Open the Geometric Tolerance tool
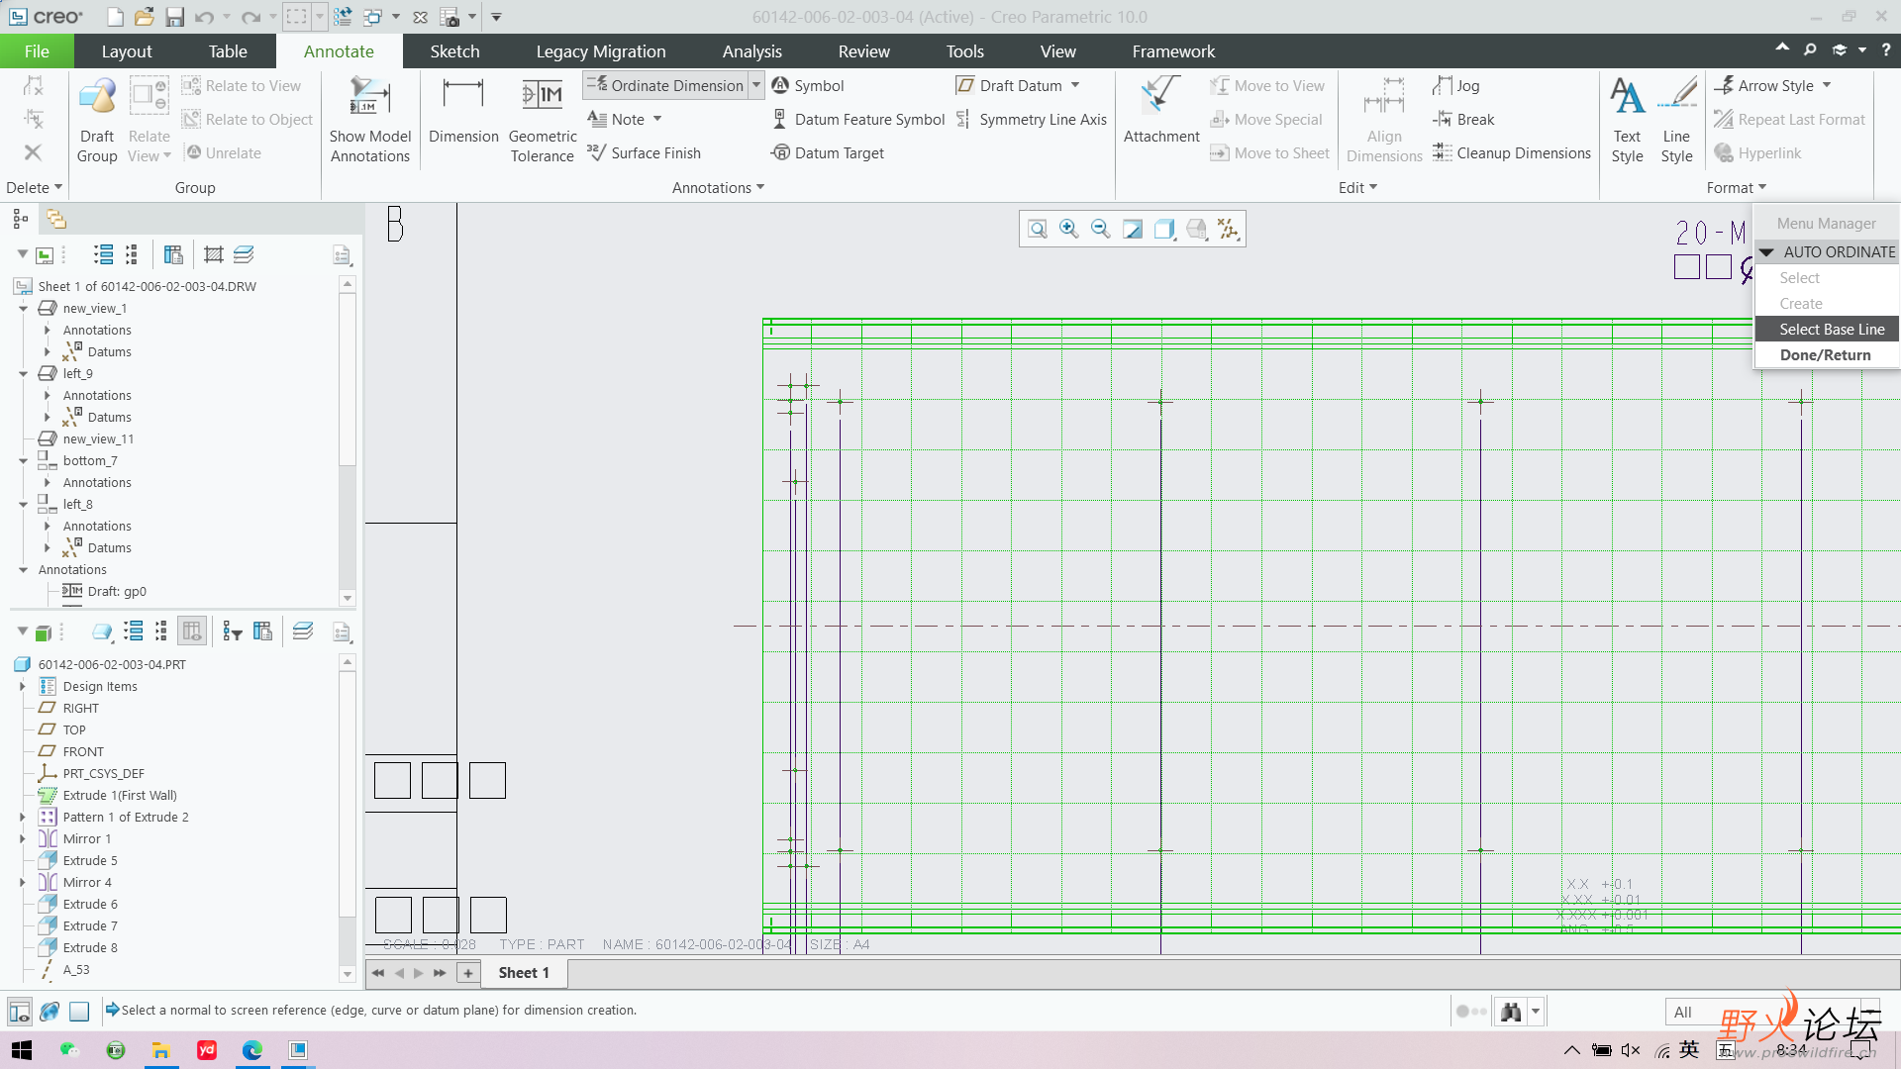 click(543, 120)
